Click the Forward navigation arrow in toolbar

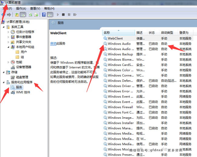pyautogui.click(x=9, y=15)
